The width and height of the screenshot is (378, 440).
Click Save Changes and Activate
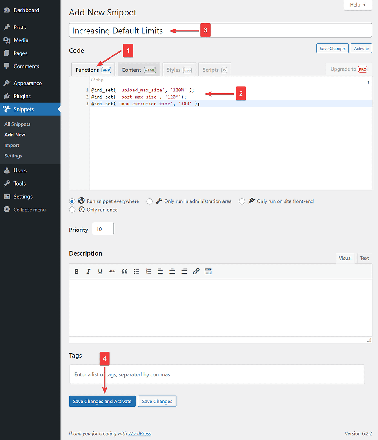102,401
